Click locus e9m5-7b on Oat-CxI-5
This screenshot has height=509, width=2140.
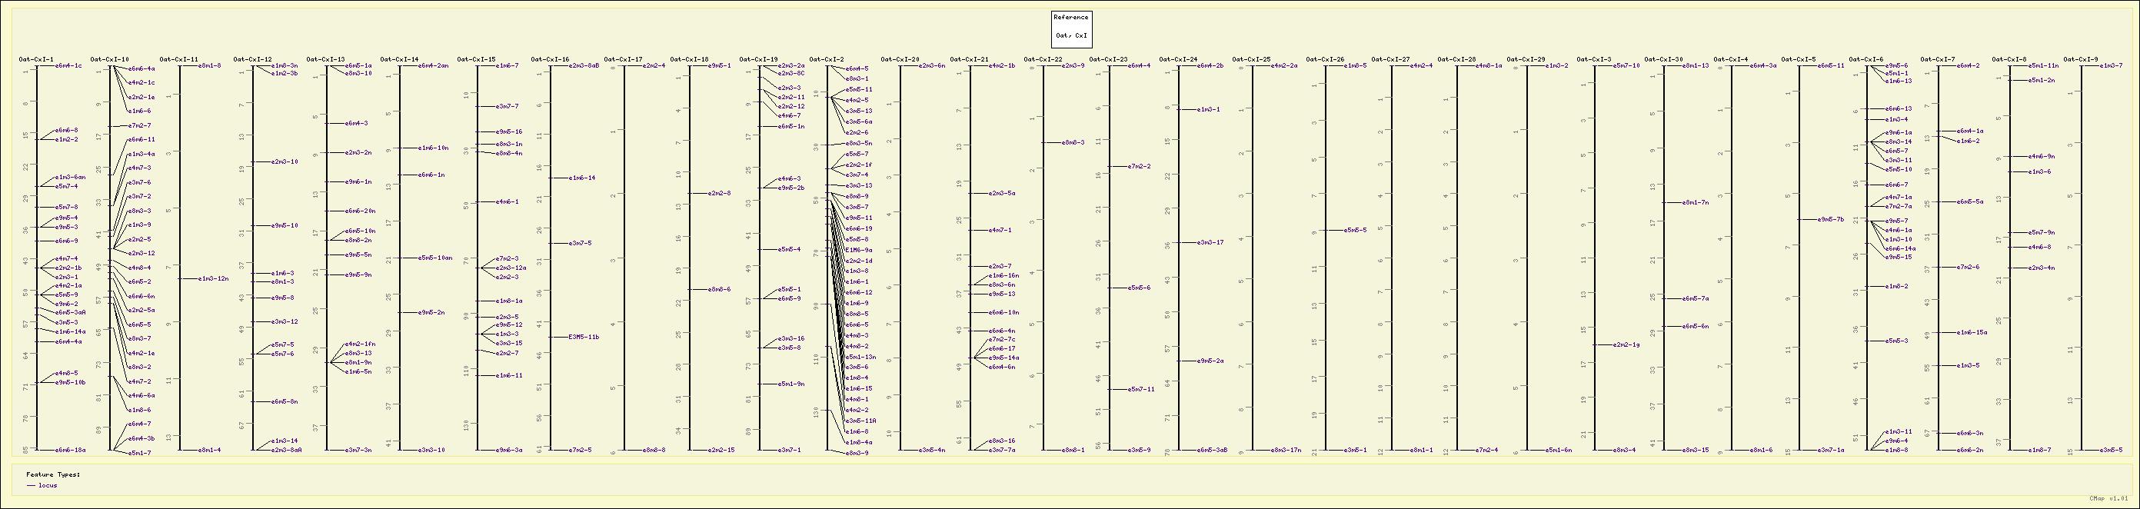coord(1831,220)
